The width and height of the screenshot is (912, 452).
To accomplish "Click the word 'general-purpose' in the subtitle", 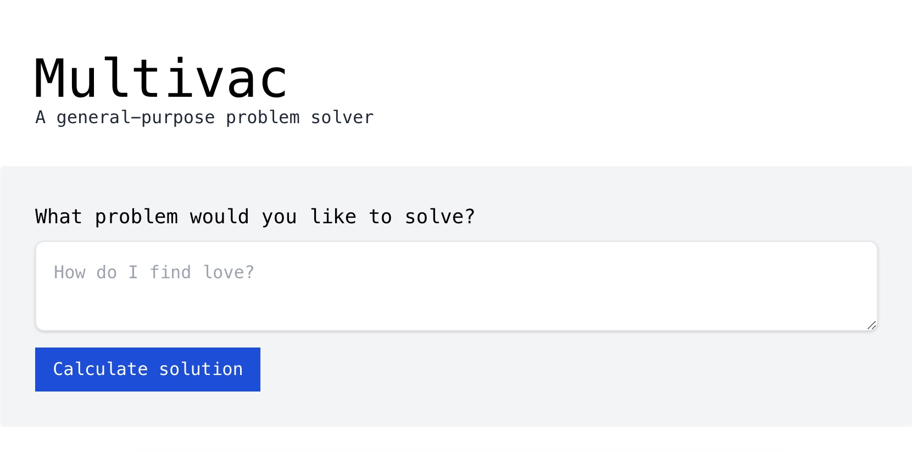I will (135, 118).
